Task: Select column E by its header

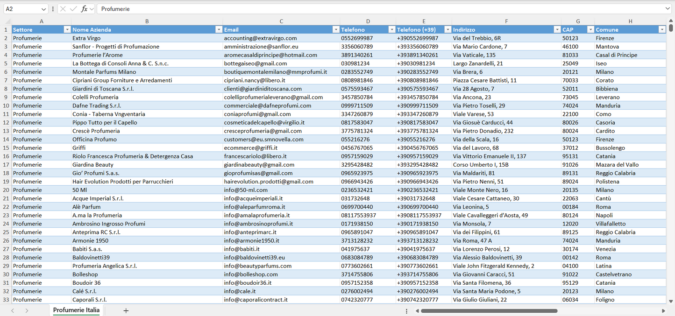Action: [x=424, y=21]
